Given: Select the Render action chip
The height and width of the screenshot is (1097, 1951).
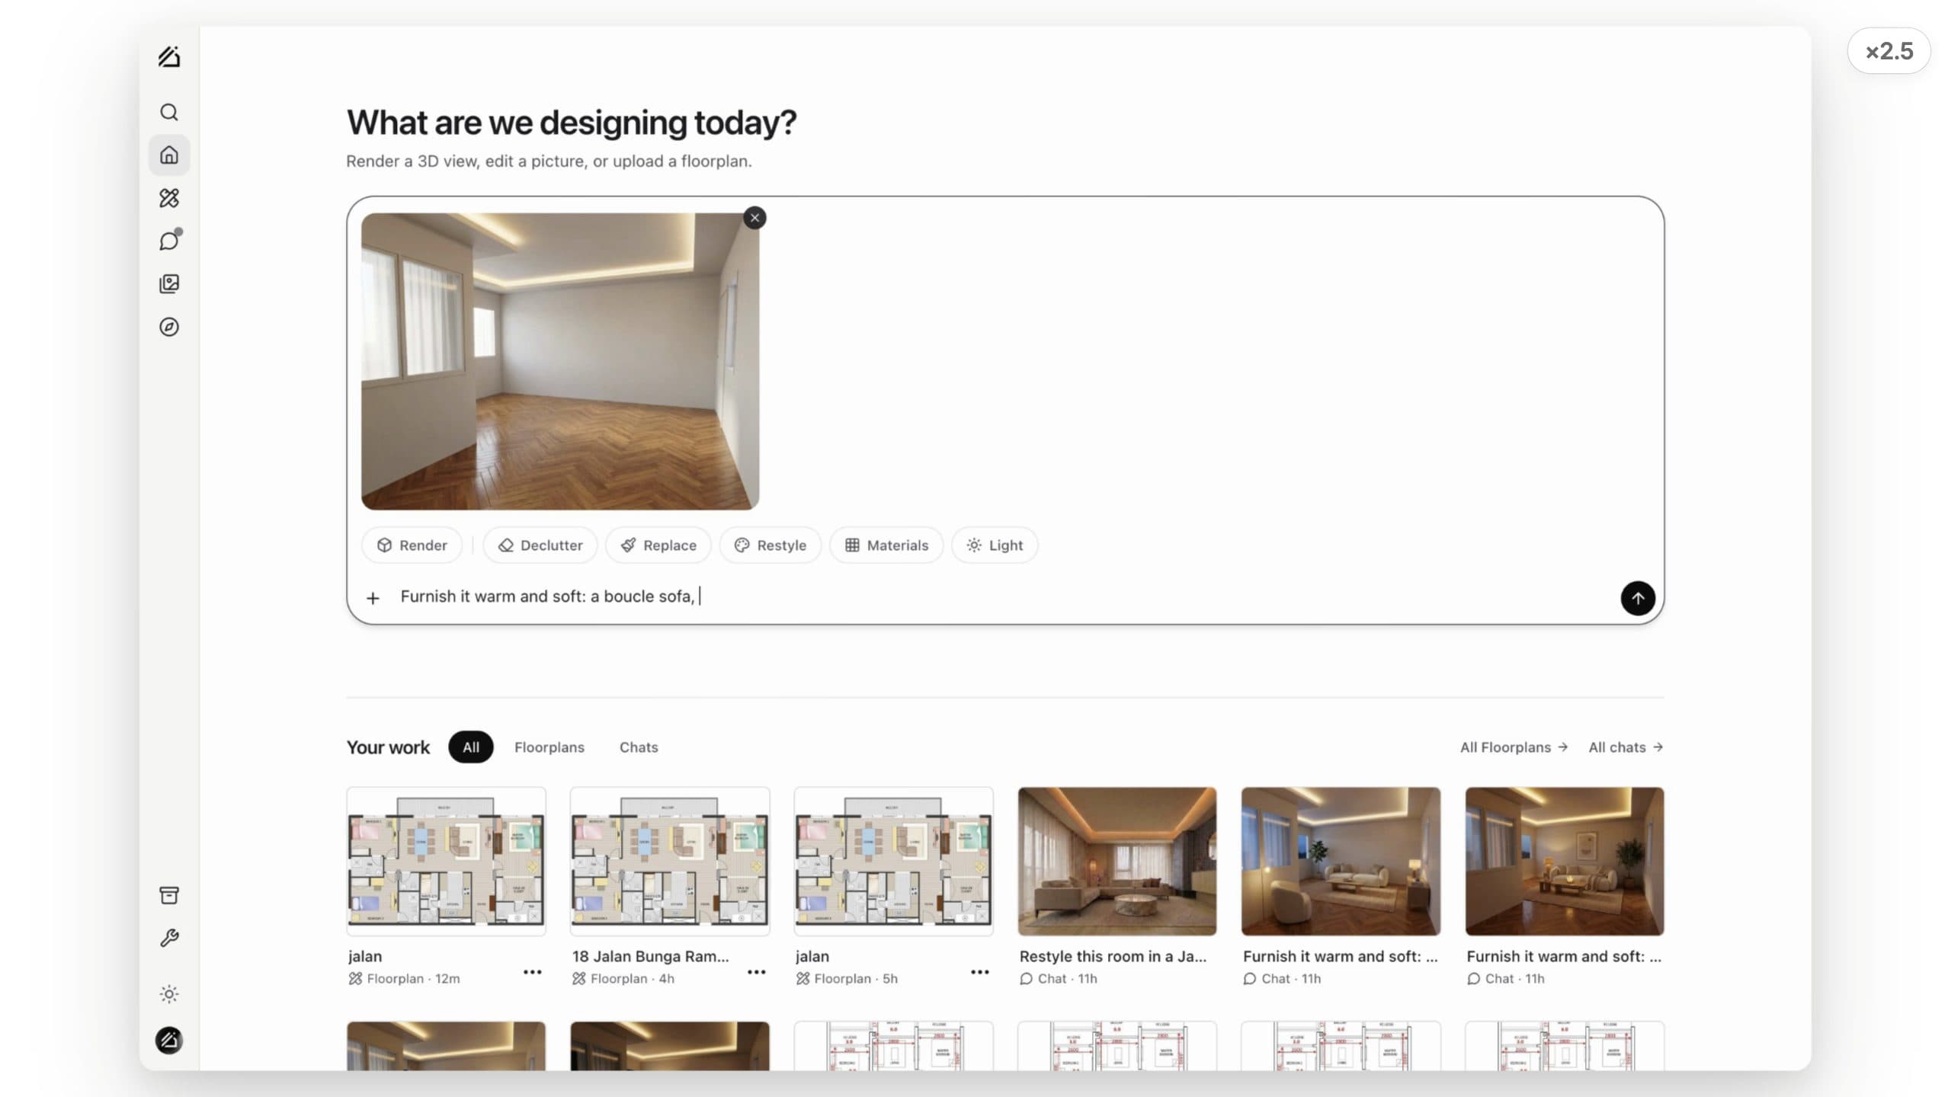Looking at the screenshot, I should 412,545.
